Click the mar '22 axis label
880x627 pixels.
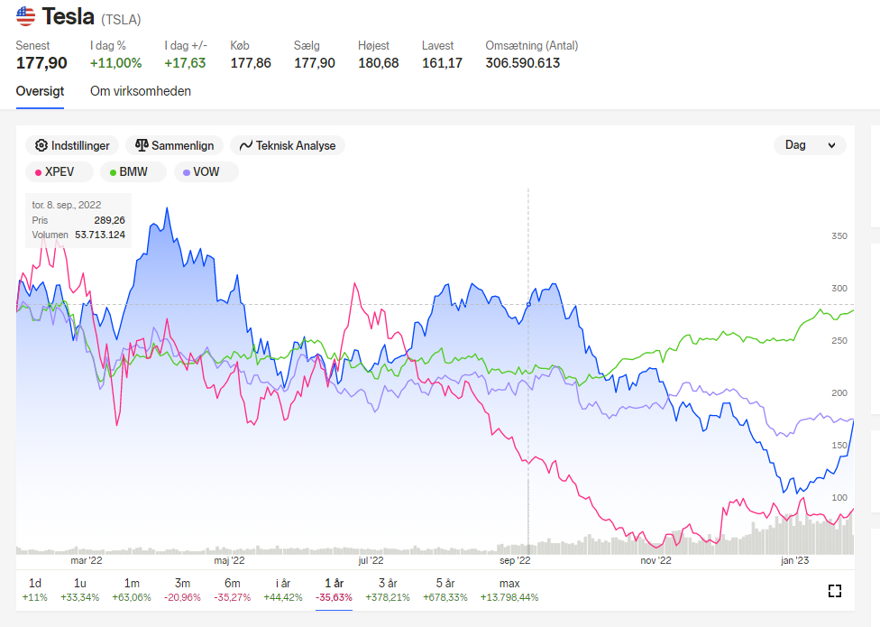pos(87,560)
